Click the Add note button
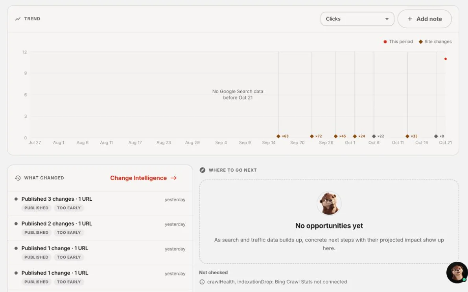This screenshot has height=292, width=468. 424,19
